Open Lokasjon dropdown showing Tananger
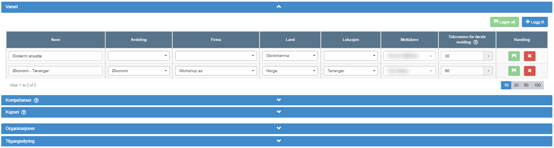 [x=351, y=71]
